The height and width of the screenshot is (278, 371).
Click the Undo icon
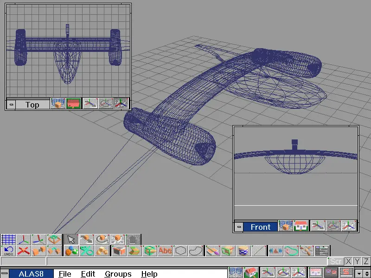(x=8, y=251)
